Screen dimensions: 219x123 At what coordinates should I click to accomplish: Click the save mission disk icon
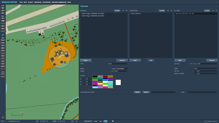tap(3, 13)
